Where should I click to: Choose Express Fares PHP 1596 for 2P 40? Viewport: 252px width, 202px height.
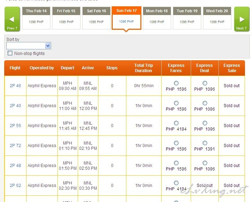pos(176,103)
